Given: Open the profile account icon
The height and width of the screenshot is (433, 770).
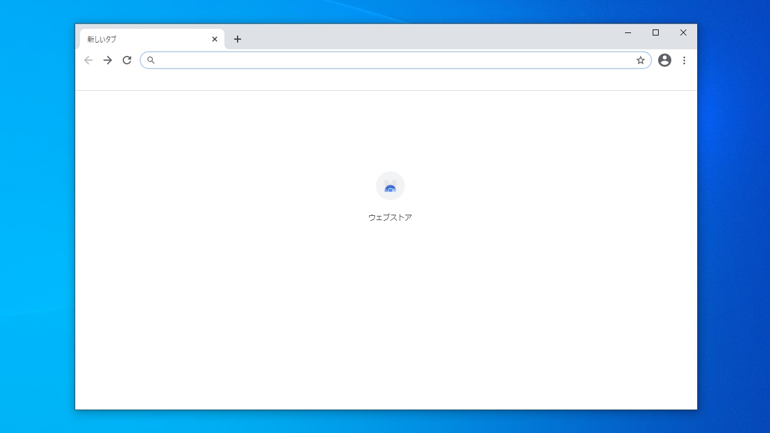Looking at the screenshot, I should pyautogui.click(x=665, y=60).
